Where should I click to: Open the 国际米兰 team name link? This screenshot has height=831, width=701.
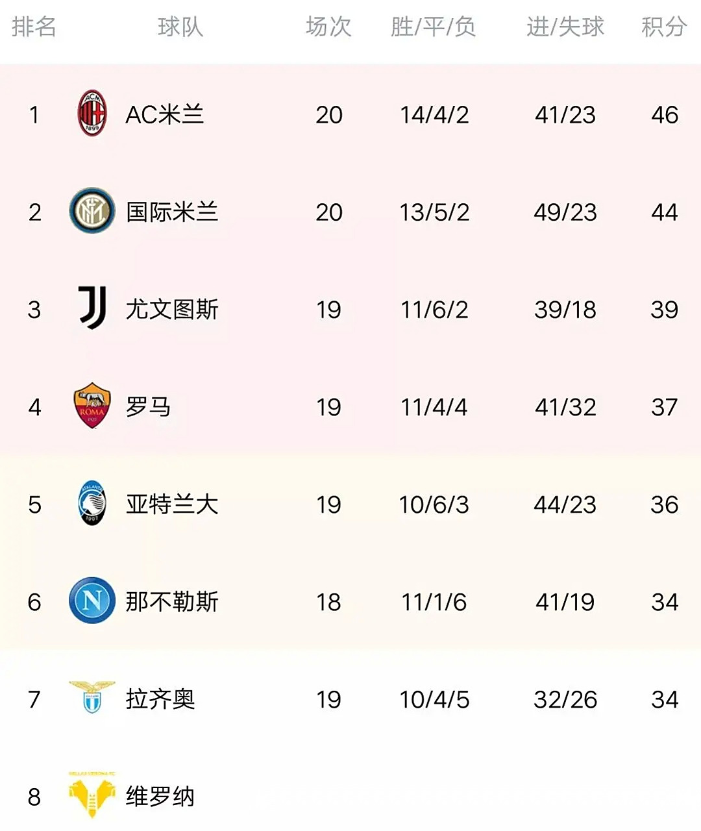[x=172, y=212]
